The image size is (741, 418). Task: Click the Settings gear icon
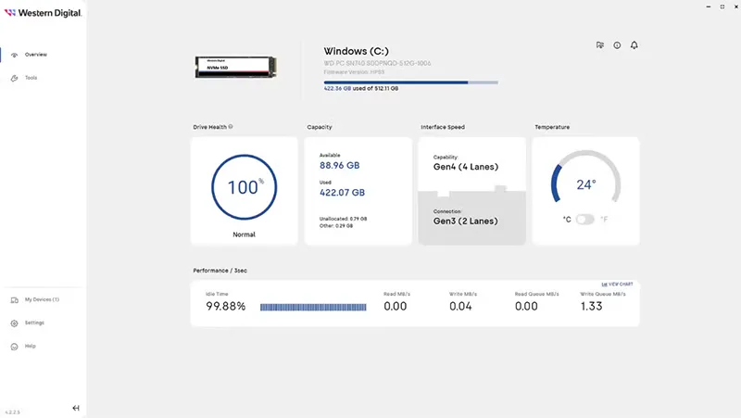pyautogui.click(x=14, y=323)
